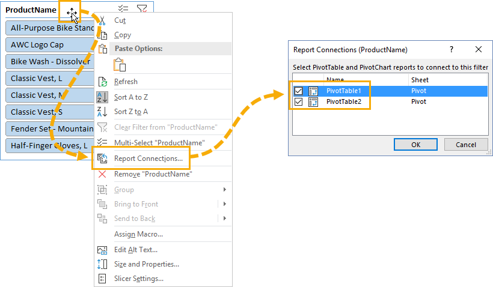Toggle the slicer multi-select header icon
This screenshot has width=493, height=287.
[x=123, y=8]
